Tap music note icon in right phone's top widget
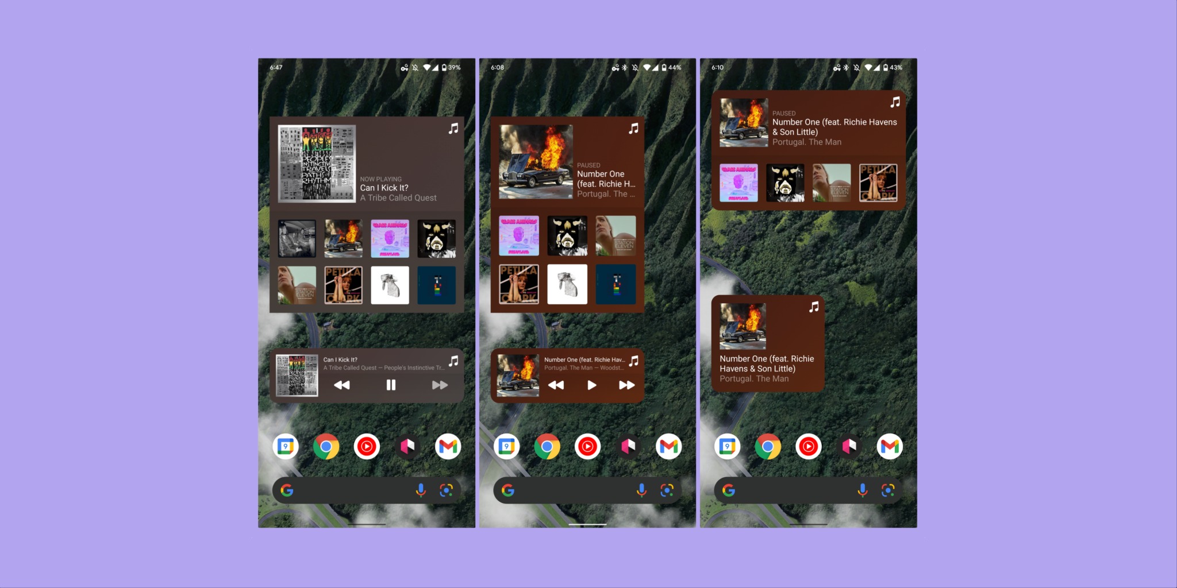The height and width of the screenshot is (588, 1177). 895,102
